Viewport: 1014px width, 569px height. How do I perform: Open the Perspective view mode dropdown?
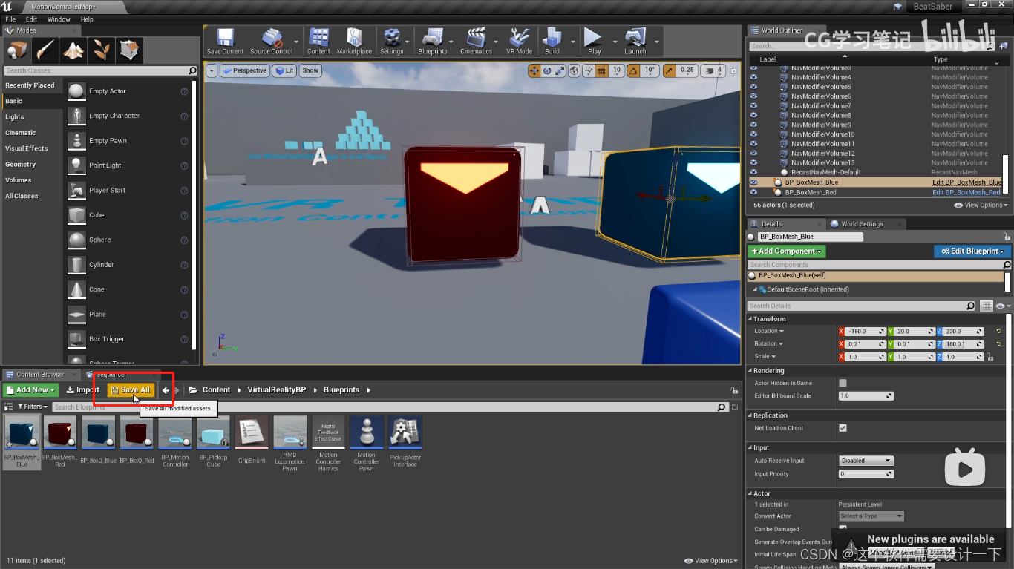244,70
